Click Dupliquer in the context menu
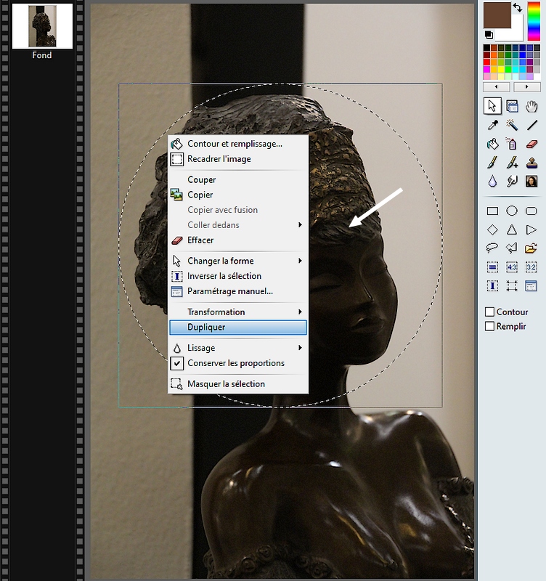The width and height of the screenshot is (546, 581). pos(238,328)
